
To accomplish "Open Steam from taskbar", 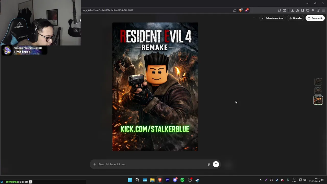I will [x=197, y=180].
